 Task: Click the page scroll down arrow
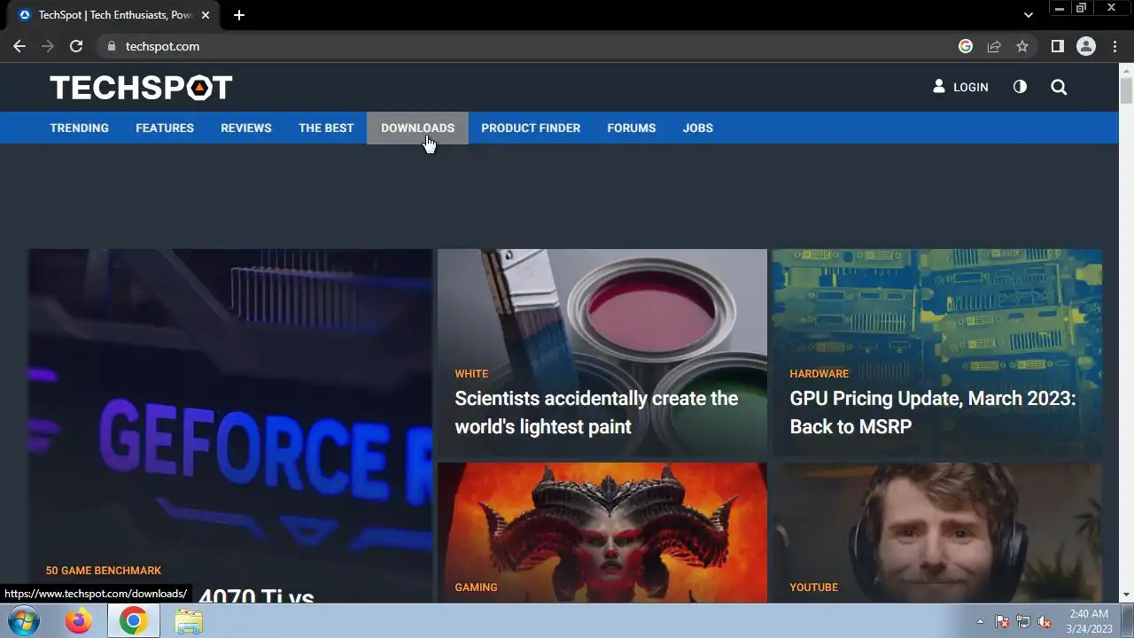[x=1126, y=595]
